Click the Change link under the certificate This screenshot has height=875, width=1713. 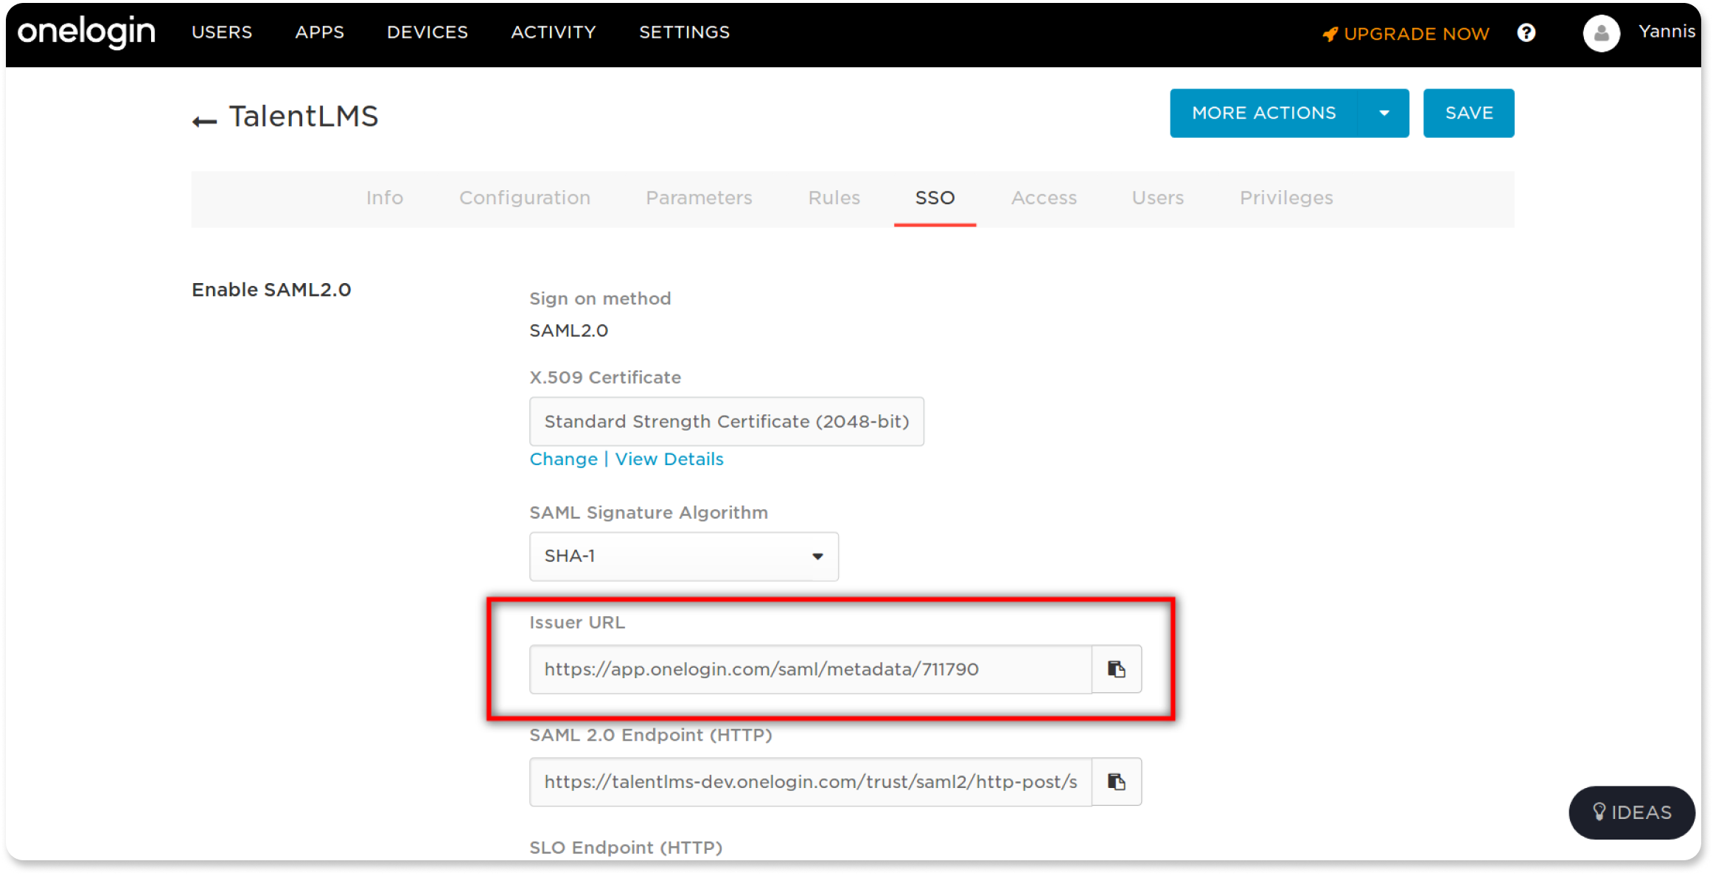(562, 459)
